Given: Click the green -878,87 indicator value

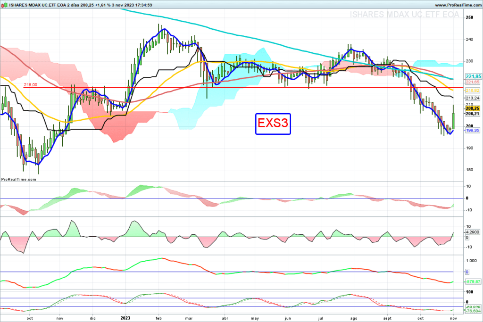Looking at the screenshot, I should click(x=473, y=281).
